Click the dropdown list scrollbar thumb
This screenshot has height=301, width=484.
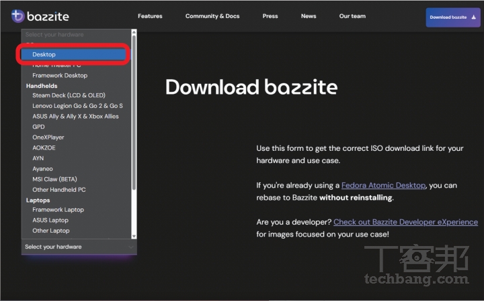coord(134,113)
